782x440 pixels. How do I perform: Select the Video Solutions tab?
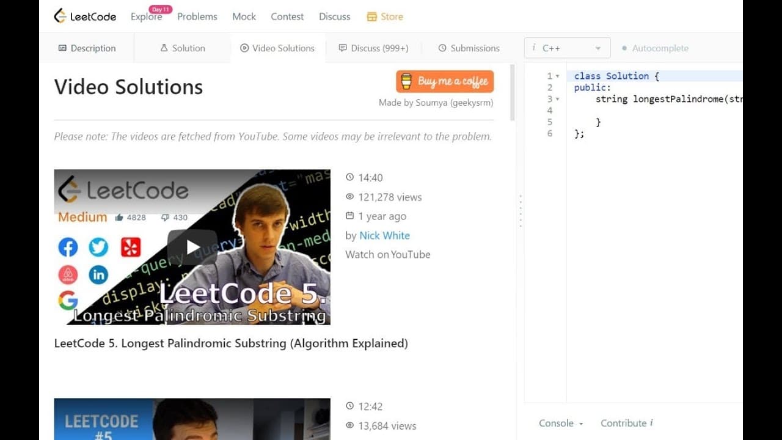point(277,48)
